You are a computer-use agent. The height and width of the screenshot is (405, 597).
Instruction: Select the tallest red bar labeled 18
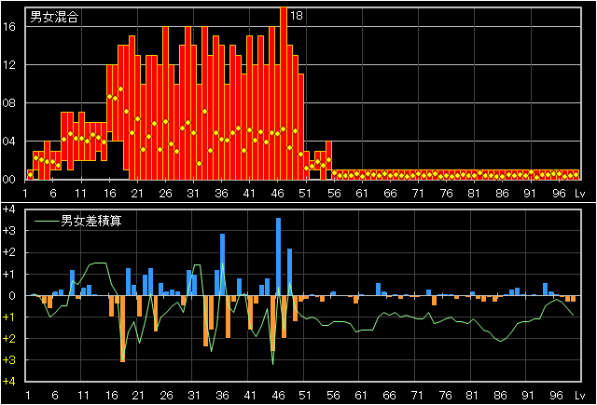[x=284, y=93]
